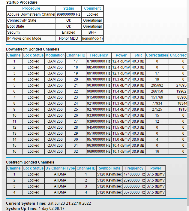This screenshot has height=211, width=189.
Task: Click the Security row's Enabled status
Action: 68,32
